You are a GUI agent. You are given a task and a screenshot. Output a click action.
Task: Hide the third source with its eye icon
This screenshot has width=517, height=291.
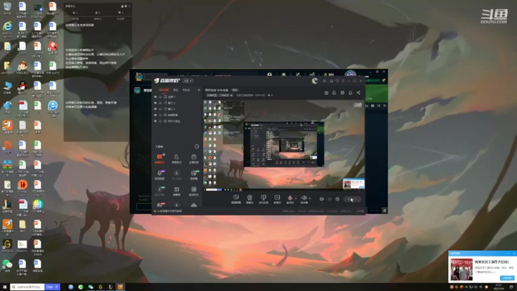[x=156, y=109]
